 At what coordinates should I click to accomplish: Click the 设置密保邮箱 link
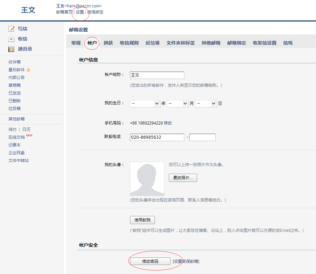[186, 262]
